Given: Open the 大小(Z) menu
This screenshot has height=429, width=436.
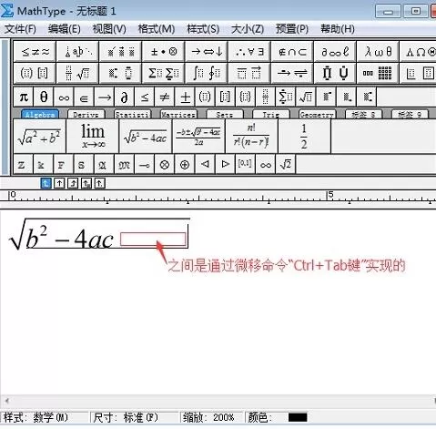Looking at the screenshot, I should 248,29.
